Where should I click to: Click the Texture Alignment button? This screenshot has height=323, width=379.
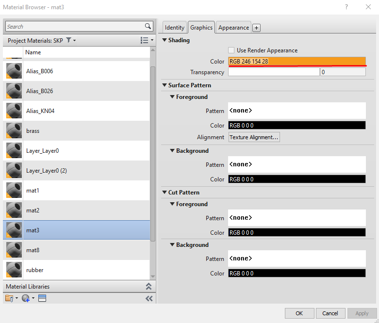[254, 137]
